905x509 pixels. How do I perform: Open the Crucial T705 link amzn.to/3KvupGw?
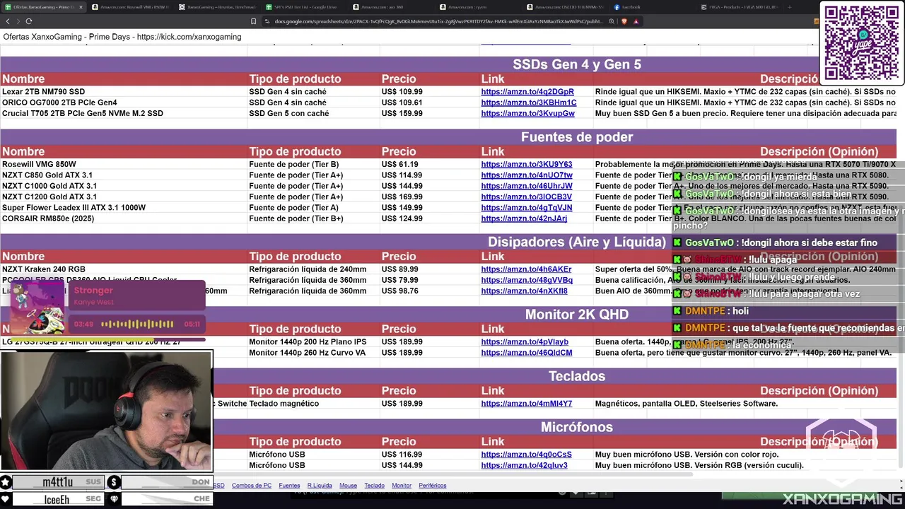(528, 113)
